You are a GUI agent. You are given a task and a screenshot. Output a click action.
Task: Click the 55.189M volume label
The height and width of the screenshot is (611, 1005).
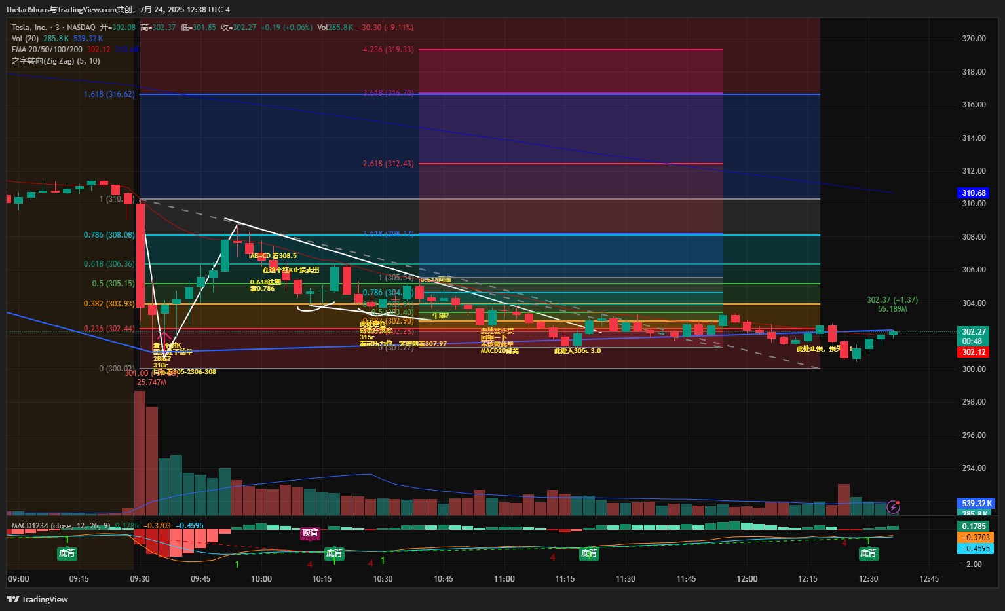(892, 309)
